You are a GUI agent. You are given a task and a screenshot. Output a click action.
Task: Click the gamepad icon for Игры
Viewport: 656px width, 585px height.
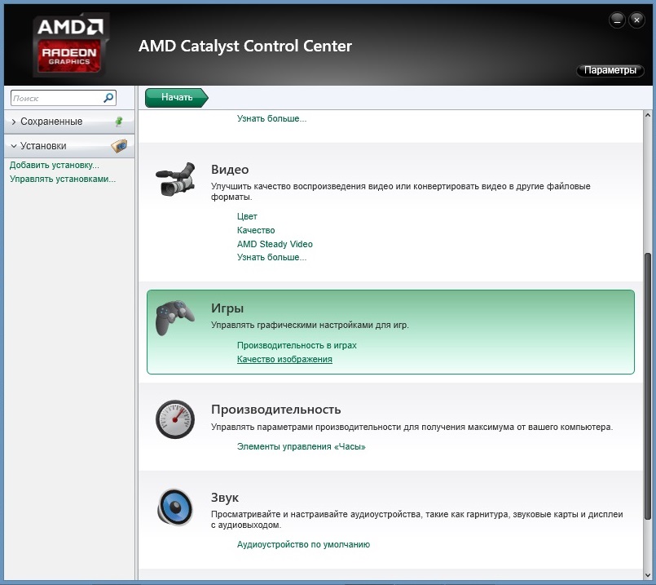[174, 317]
